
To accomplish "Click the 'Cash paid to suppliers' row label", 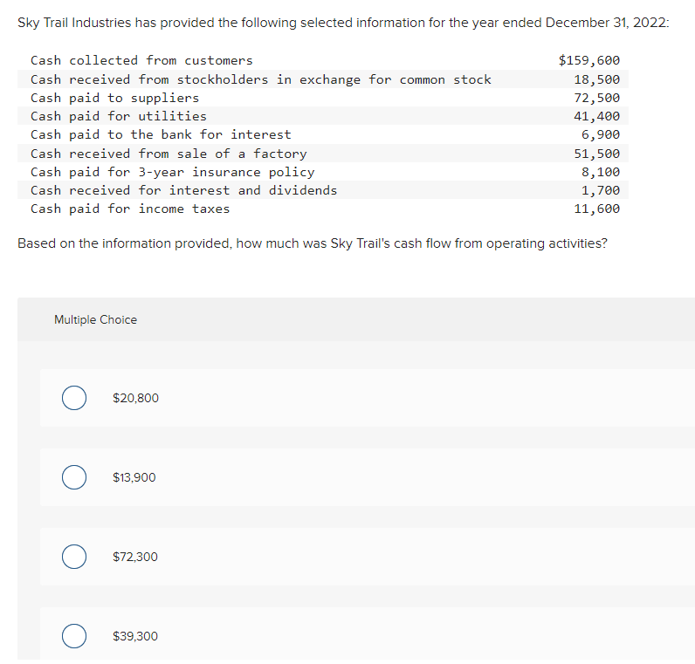I will pyautogui.click(x=114, y=98).
